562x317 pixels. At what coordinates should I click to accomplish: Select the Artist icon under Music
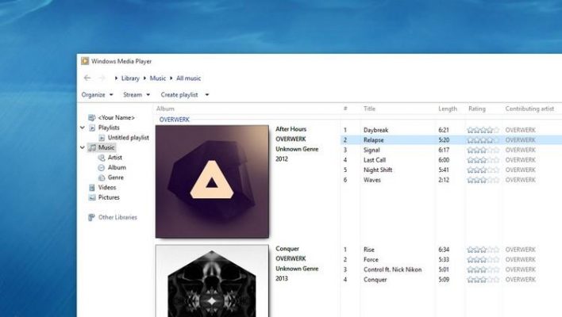coord(101,158)
